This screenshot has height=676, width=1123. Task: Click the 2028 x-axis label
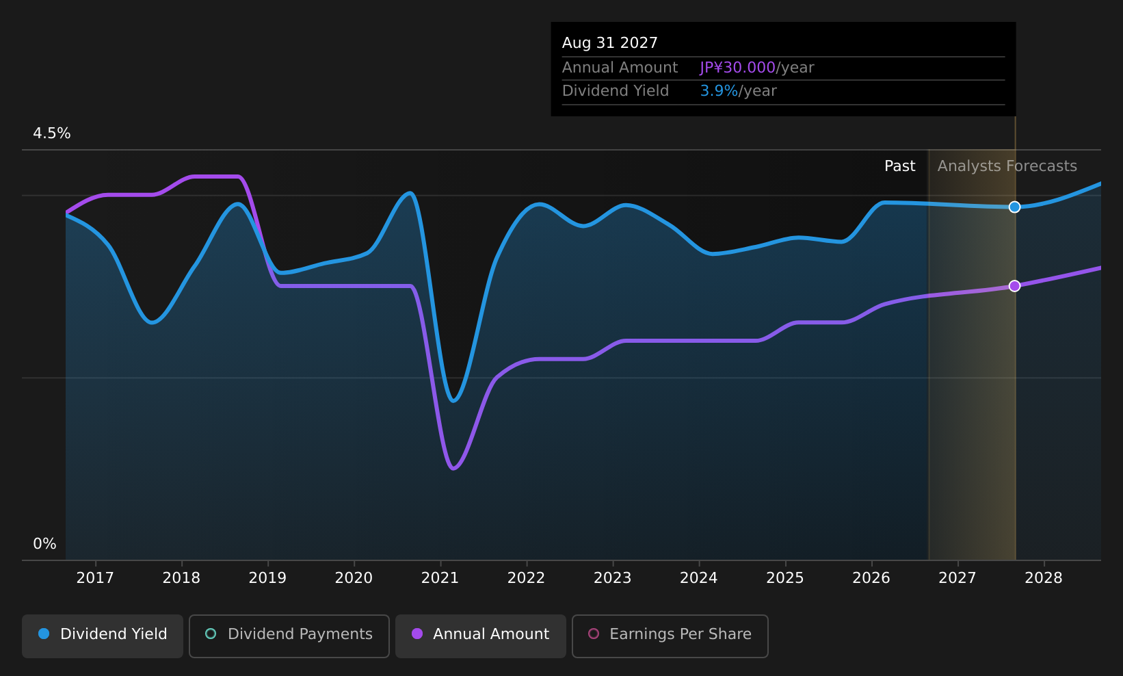[1044, 578]
